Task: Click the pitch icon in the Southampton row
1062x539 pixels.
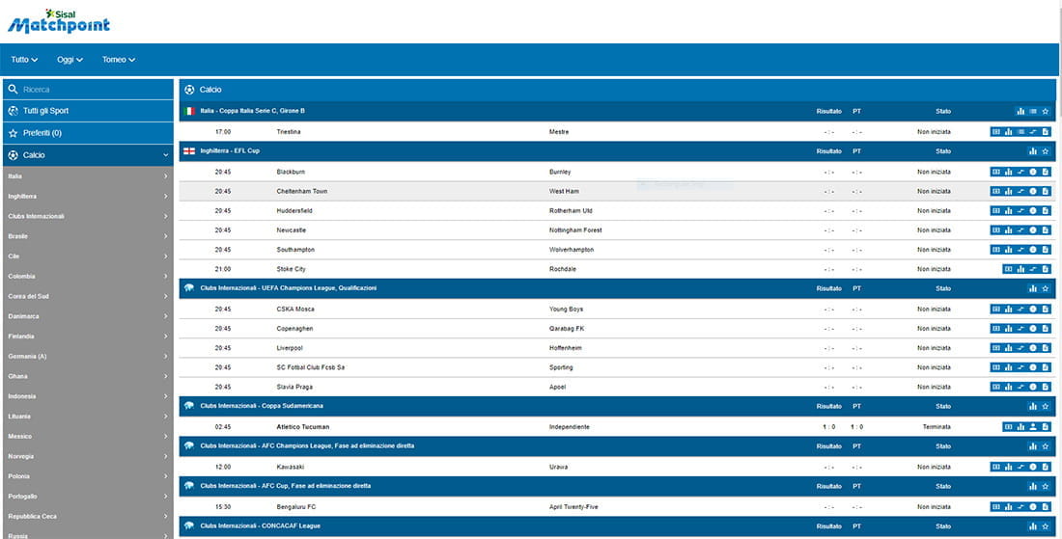Action: tap(996, 250)
